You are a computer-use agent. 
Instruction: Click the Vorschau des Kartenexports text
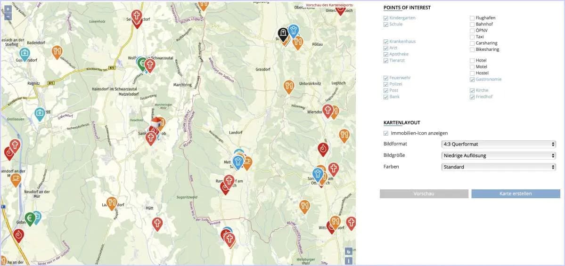point(329,5)
